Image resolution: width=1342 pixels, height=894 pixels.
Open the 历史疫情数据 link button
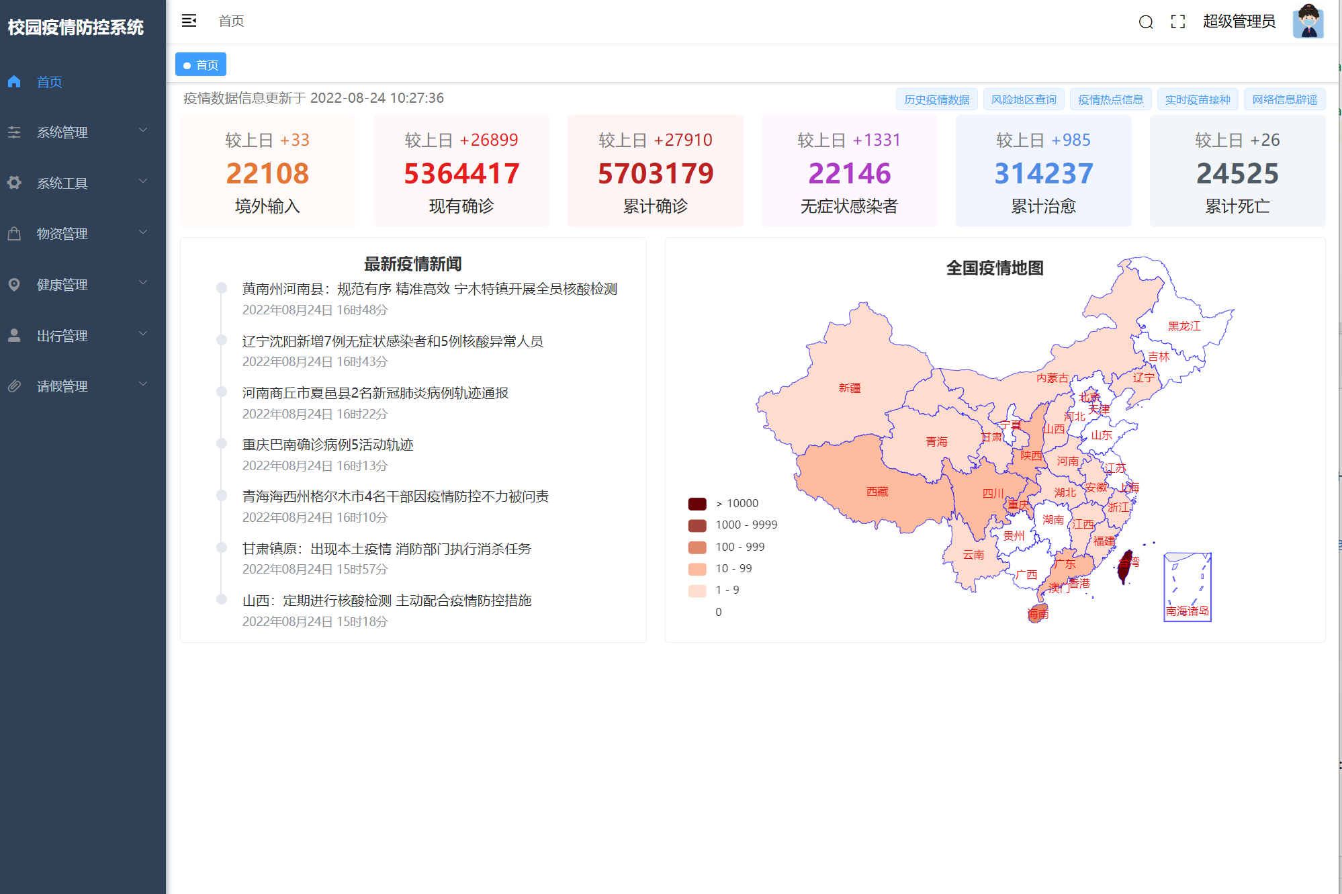[936, 99]
